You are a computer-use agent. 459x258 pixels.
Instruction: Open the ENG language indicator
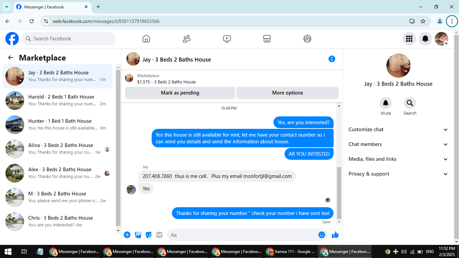coord(430,252)
